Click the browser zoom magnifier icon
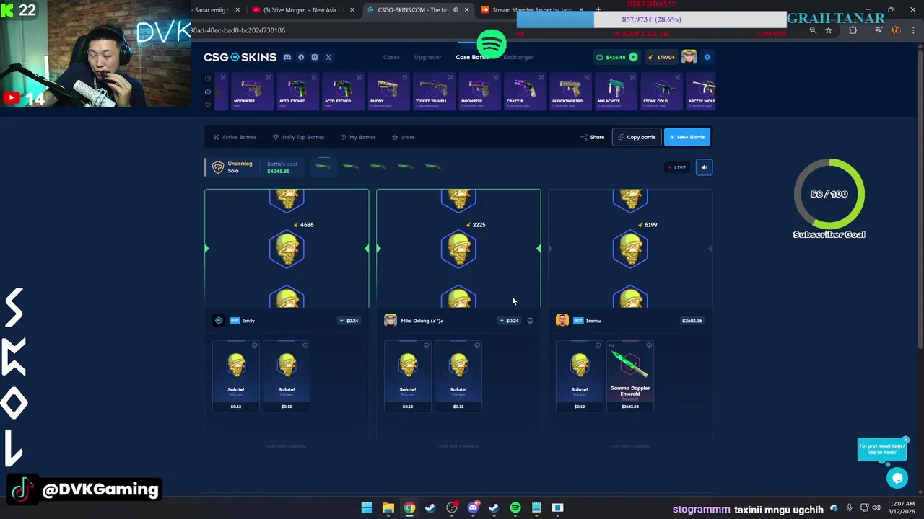 click(x=813, y=30)
